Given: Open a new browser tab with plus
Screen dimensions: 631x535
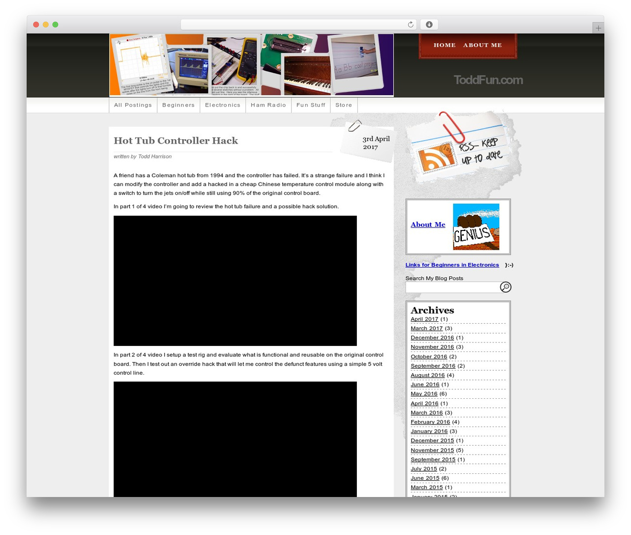Looking at the screenshot, I should [598, 28].
